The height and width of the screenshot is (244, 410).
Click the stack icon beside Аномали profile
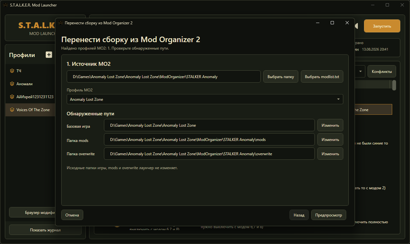tap(12, 84)
